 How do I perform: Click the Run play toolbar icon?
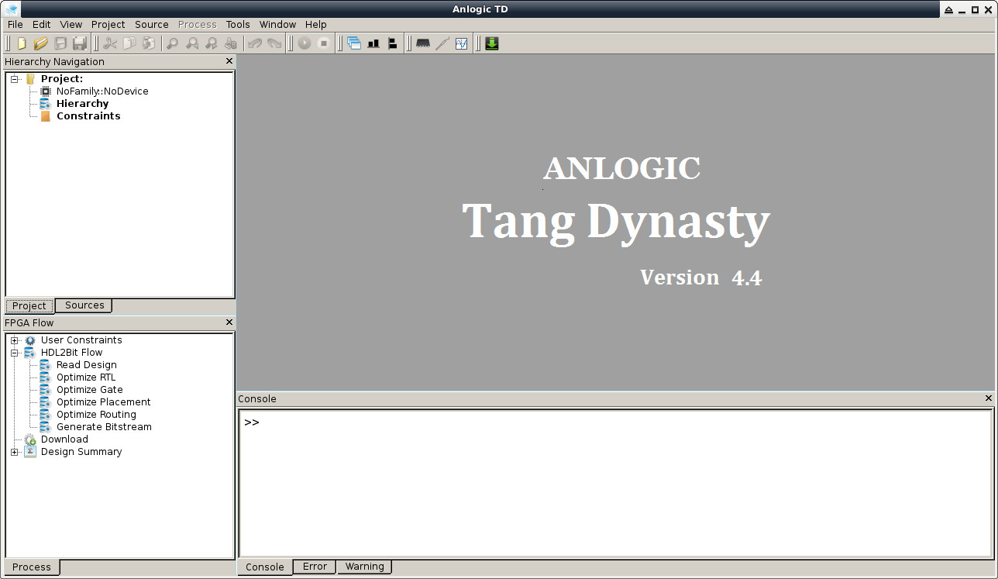305,43
